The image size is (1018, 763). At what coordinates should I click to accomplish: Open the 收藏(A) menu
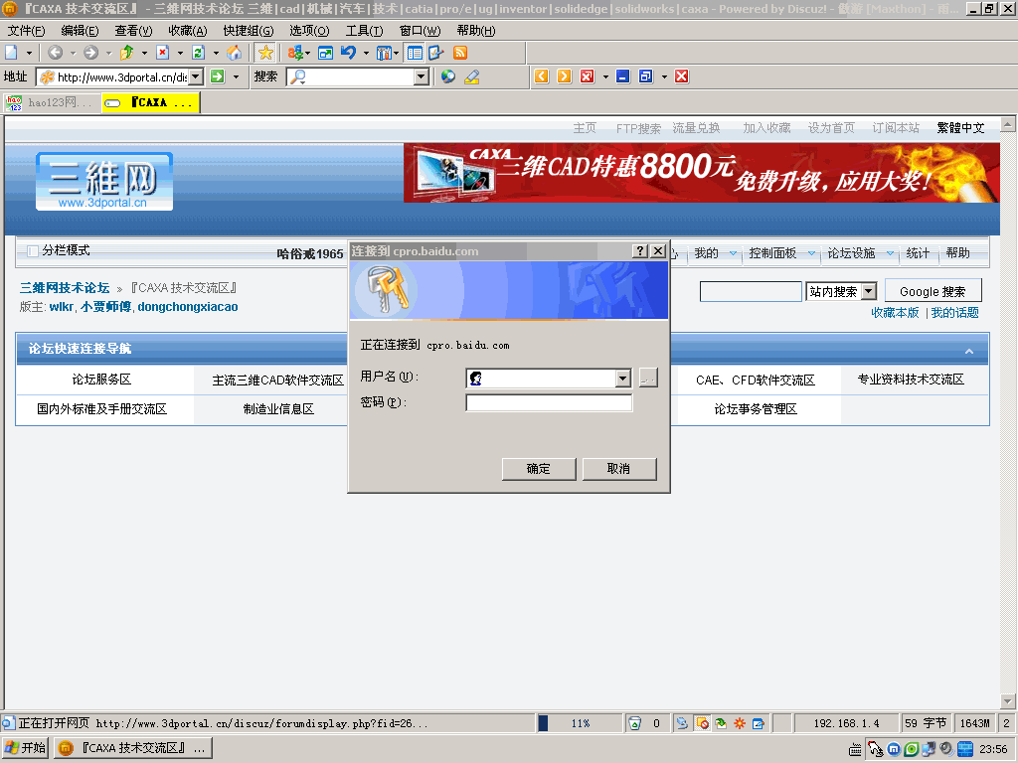[187, 31]
